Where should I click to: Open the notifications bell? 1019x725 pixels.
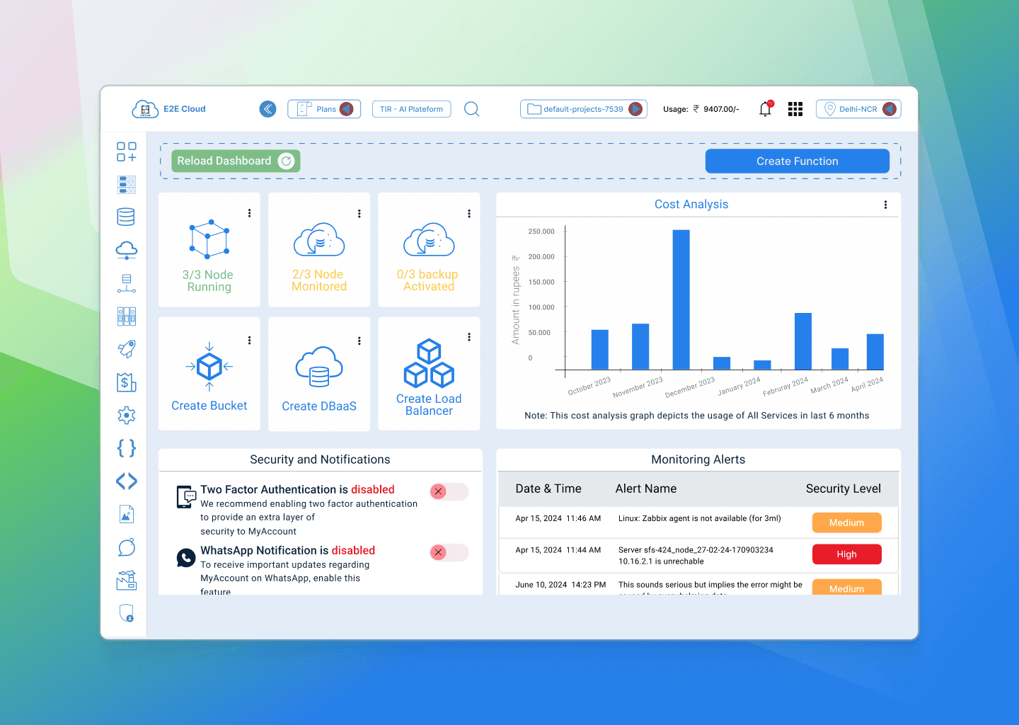(x=766, y=108)
